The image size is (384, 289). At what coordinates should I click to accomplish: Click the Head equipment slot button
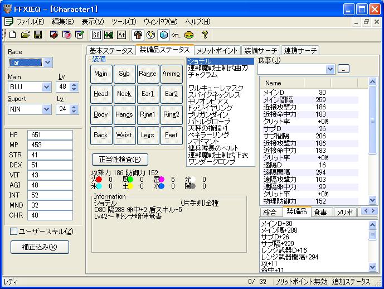[101, 94]
